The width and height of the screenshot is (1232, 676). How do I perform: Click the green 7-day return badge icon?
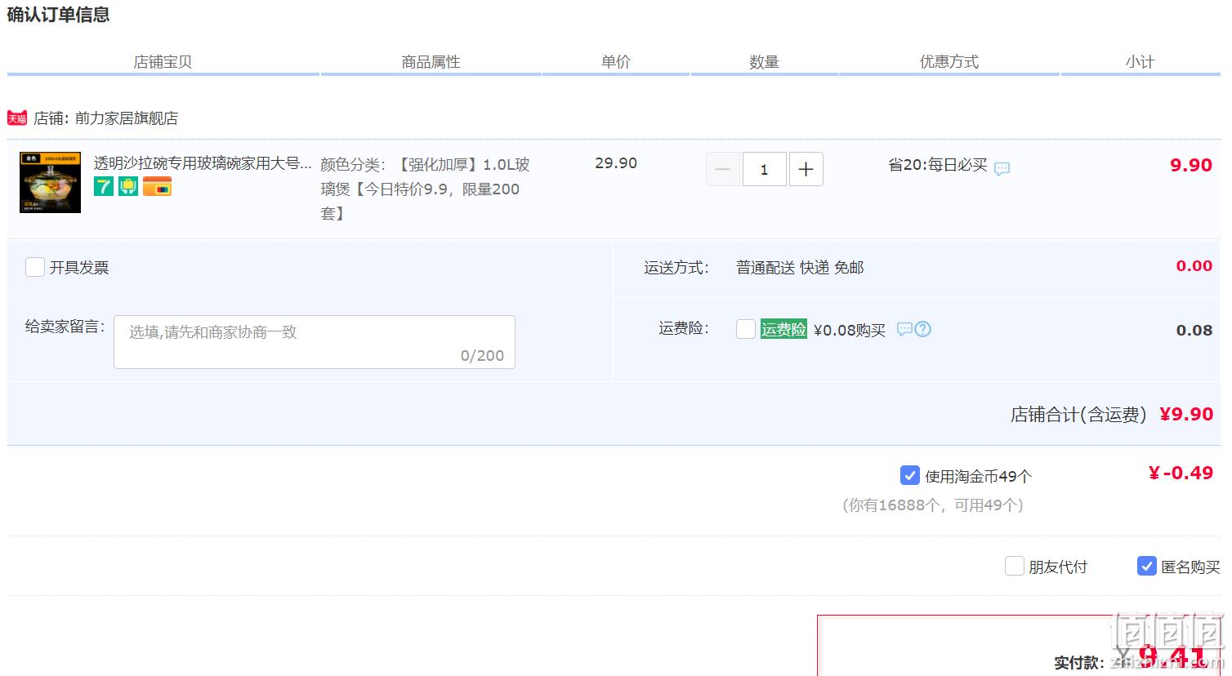(x=104, y=186)
